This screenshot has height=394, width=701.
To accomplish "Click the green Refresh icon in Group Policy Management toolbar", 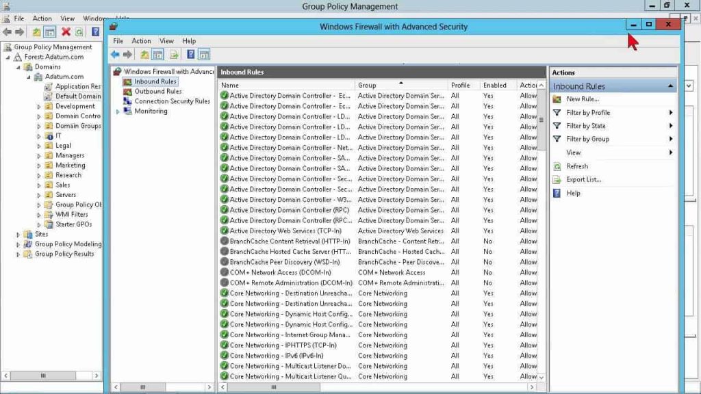I will click(x=79, y=31).
